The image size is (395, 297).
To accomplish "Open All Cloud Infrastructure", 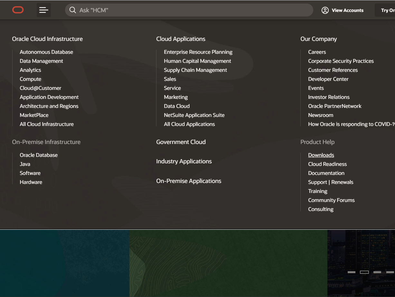I will pyautogui.click(x=47, y=124).
